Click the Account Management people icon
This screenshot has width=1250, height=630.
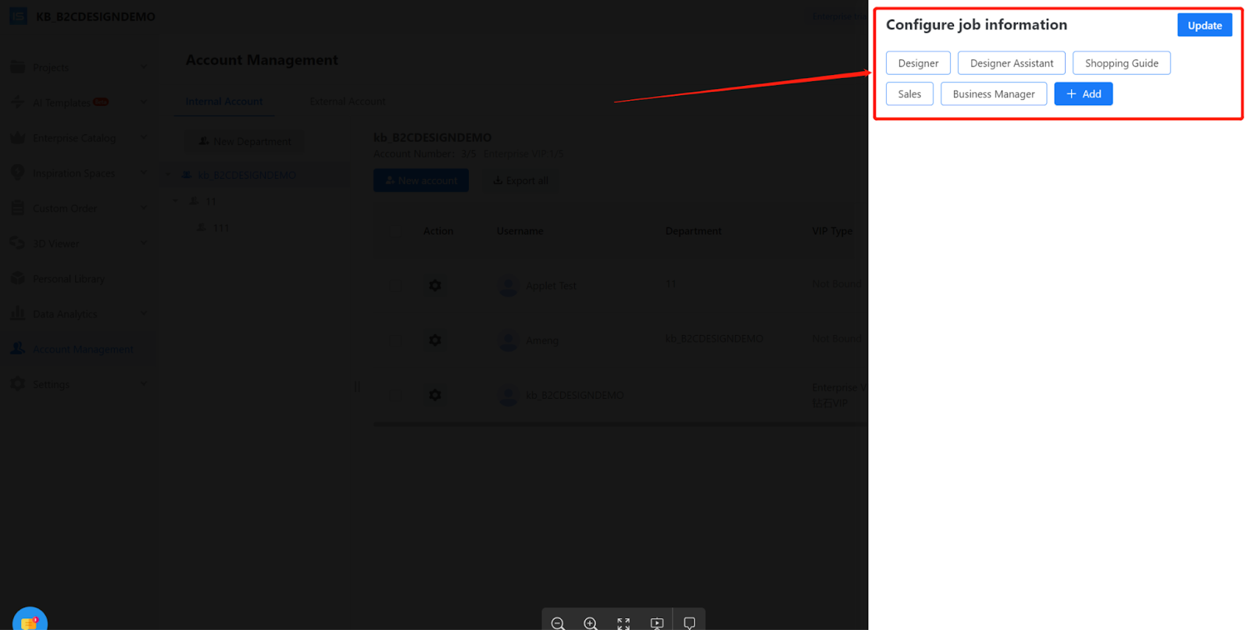17,348
